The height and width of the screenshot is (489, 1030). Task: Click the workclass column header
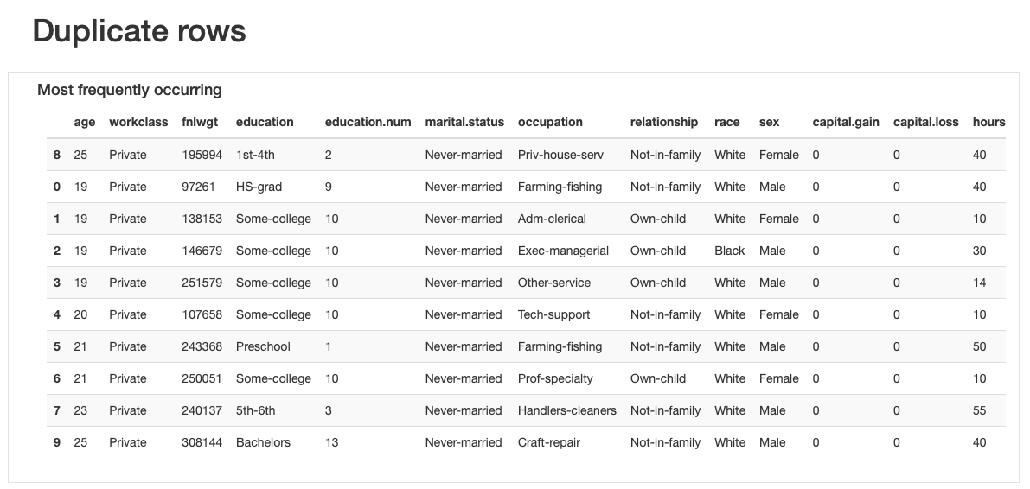(138, 123)
